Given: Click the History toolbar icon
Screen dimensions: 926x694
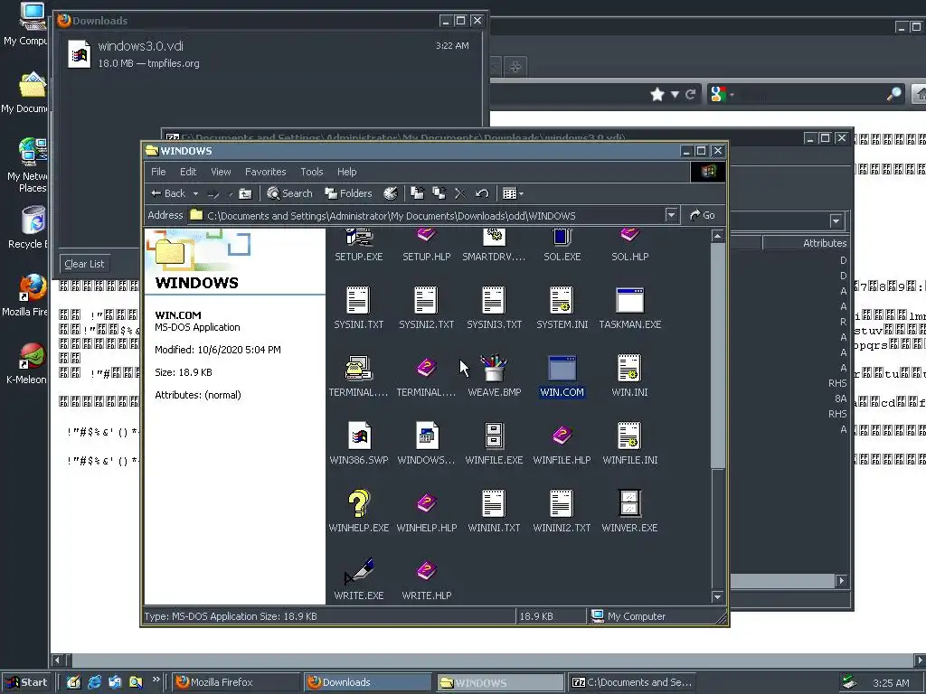Looking at the screenshot, I should pos(391,193).
